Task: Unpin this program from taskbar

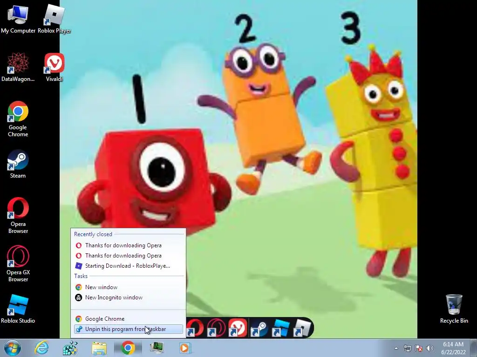Action: click(x=128, y=329)
